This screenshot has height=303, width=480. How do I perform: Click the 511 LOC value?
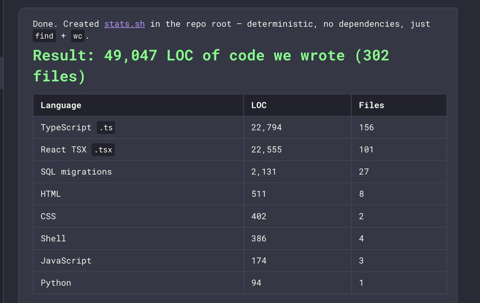pyautogui.click(x=258, y=194)
